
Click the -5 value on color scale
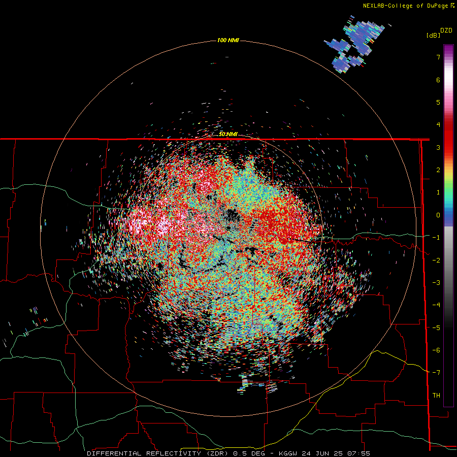click(436, 328)
